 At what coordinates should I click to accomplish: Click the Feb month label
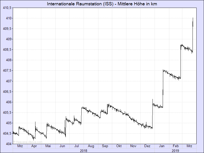click(x=175, y=146)
